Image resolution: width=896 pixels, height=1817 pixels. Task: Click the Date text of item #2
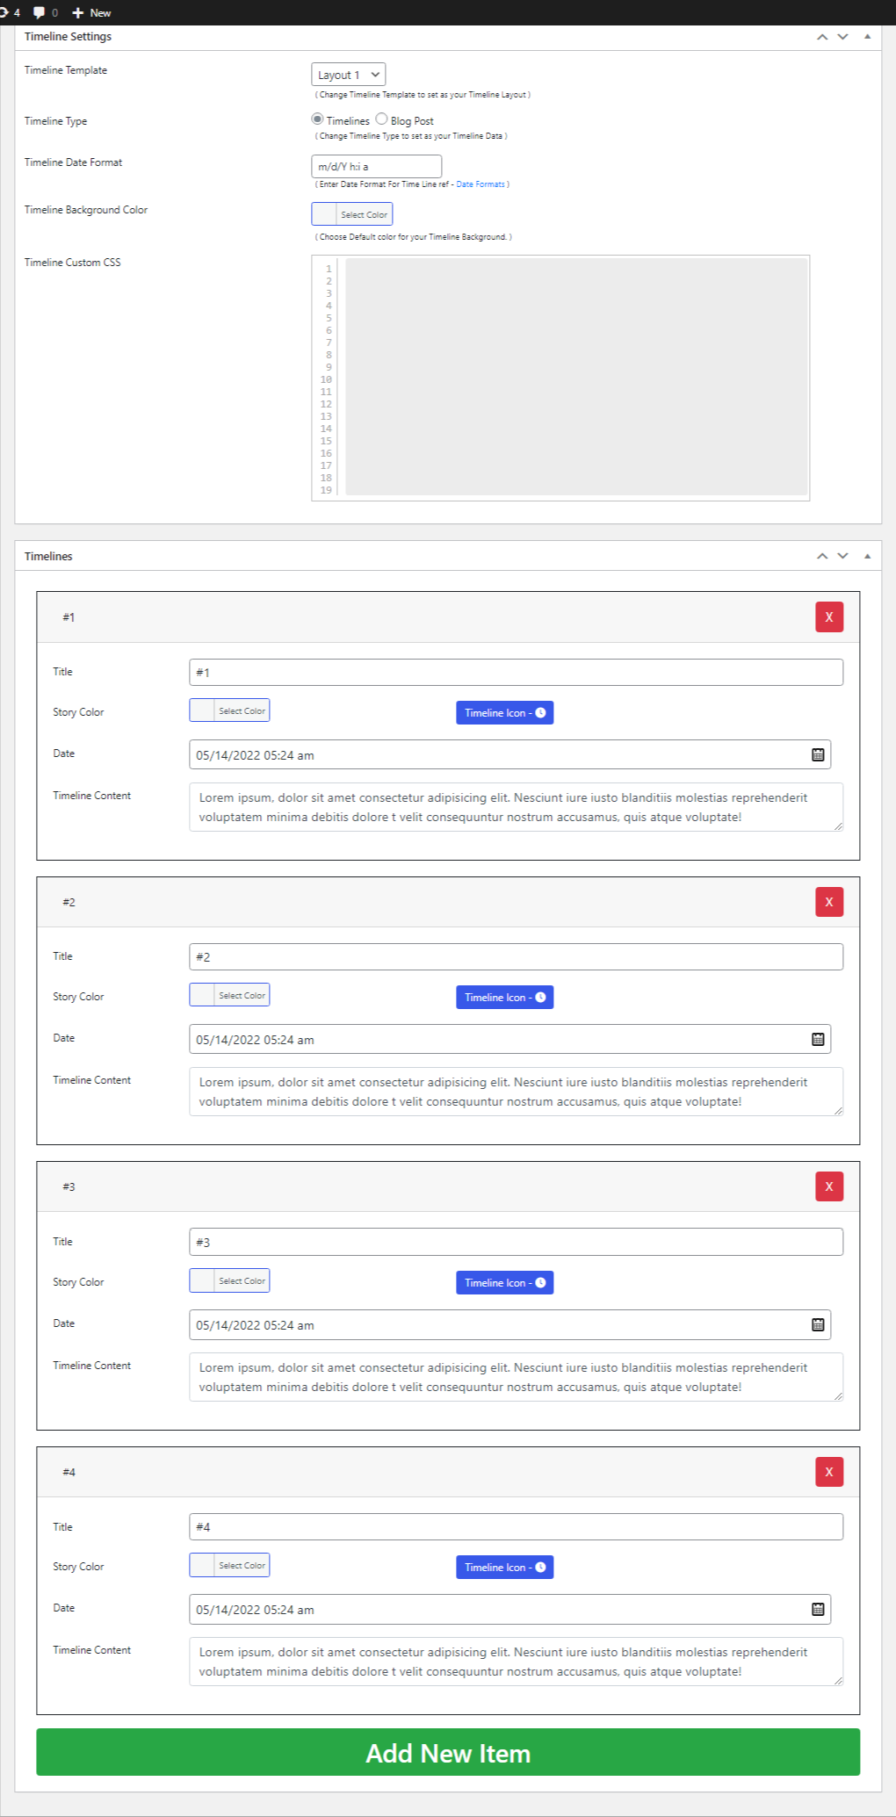255,1040
